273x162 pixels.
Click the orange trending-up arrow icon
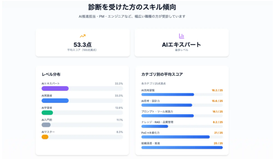83,36
